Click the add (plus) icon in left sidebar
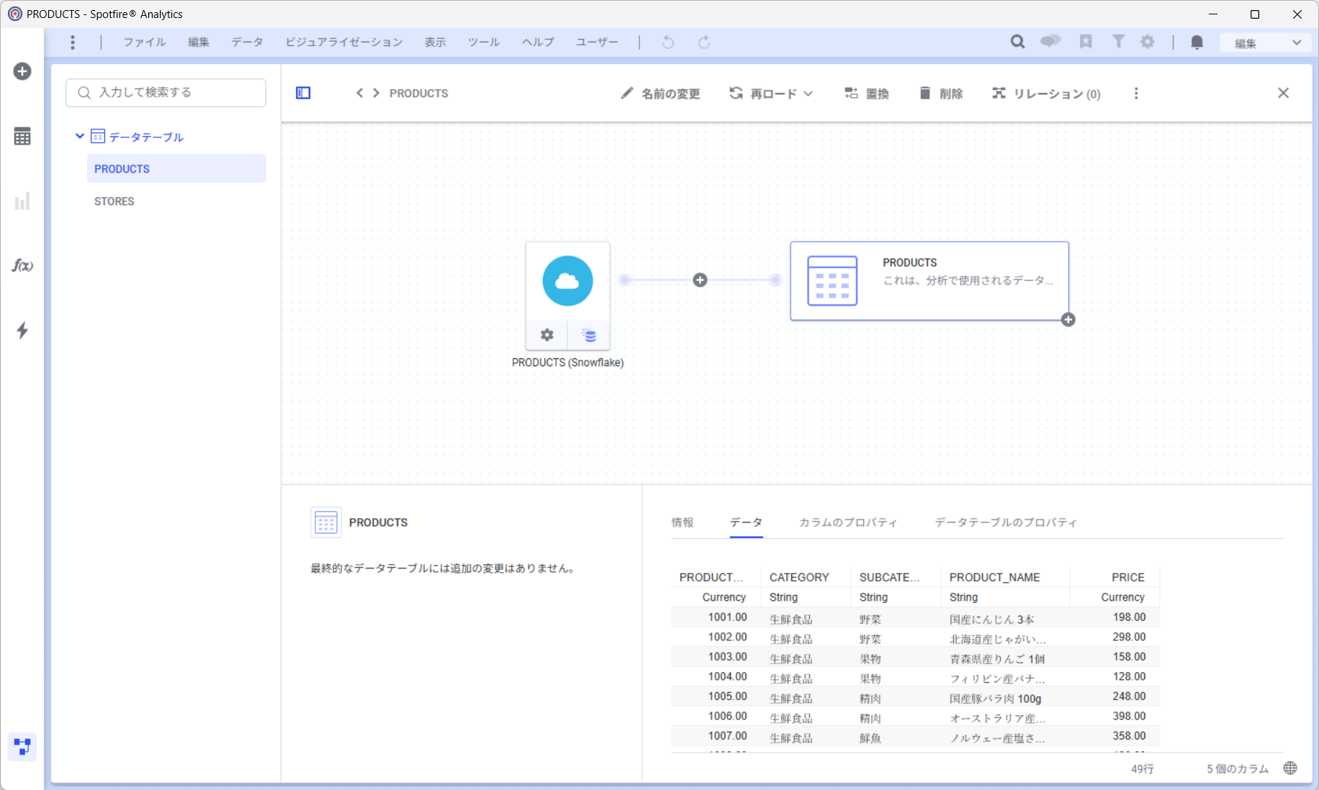 coord(22,71)
